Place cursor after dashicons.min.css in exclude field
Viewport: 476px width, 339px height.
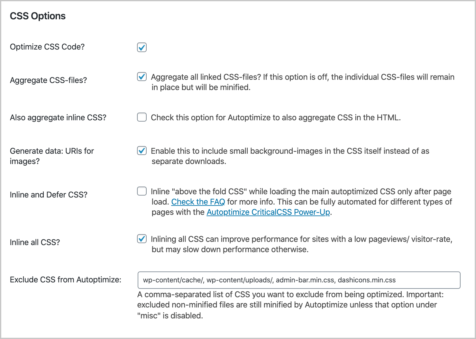tap(398, 280)
